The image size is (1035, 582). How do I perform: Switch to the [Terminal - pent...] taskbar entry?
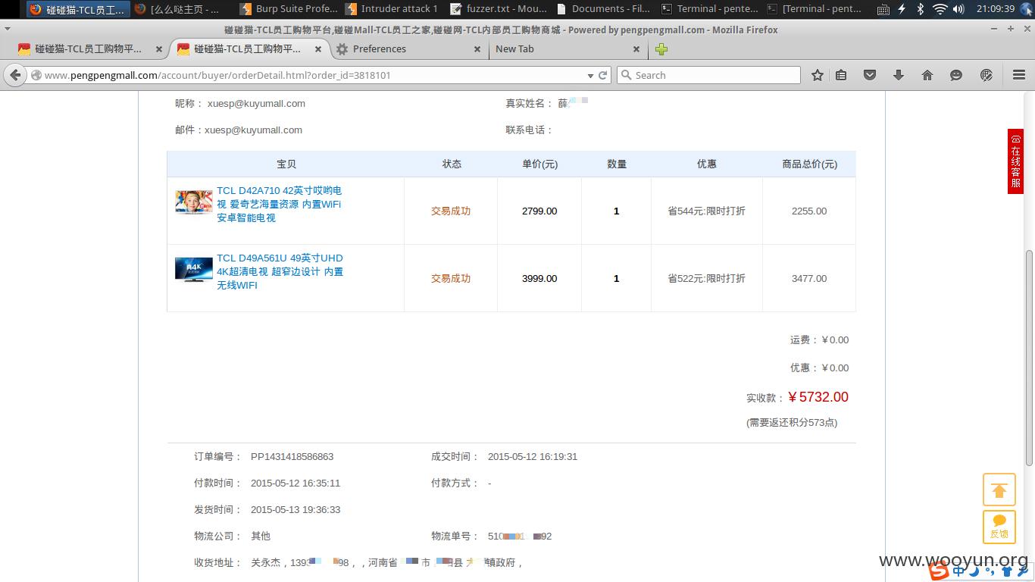(814, 9)
